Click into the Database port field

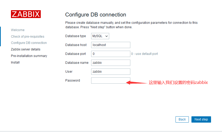(x=111, y=54)
